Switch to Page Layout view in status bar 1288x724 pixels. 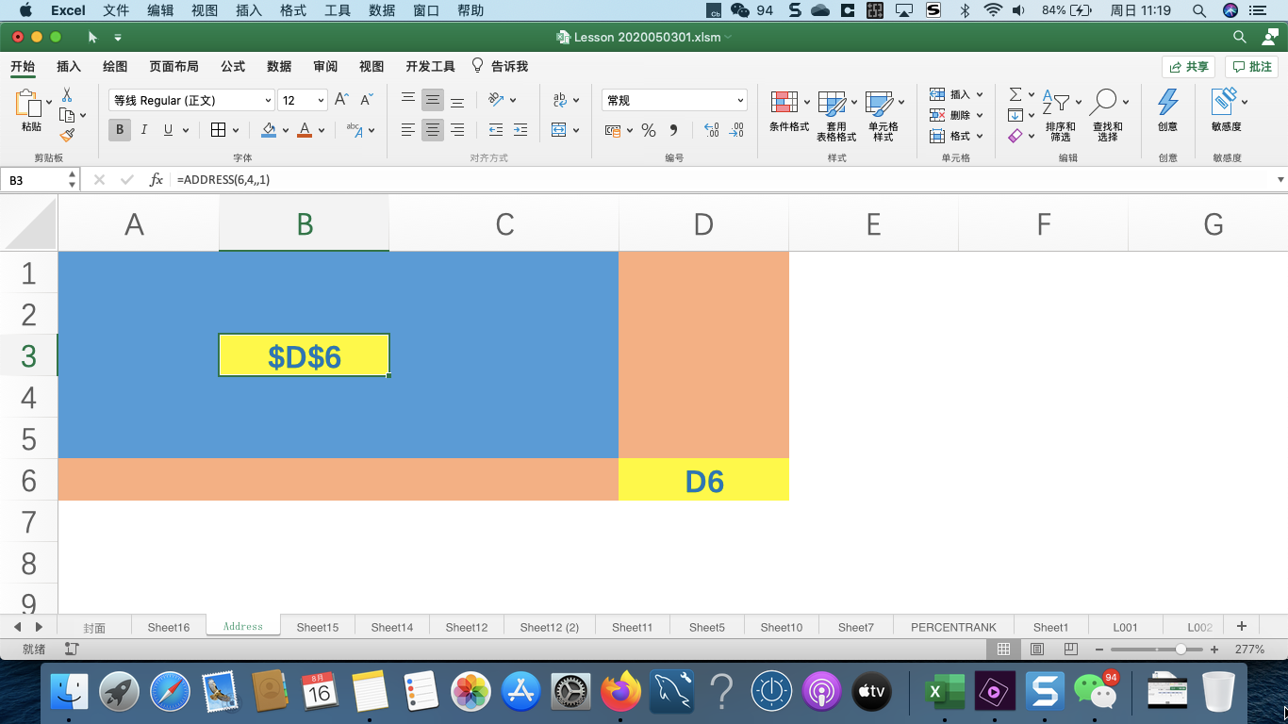(1037, 650)
